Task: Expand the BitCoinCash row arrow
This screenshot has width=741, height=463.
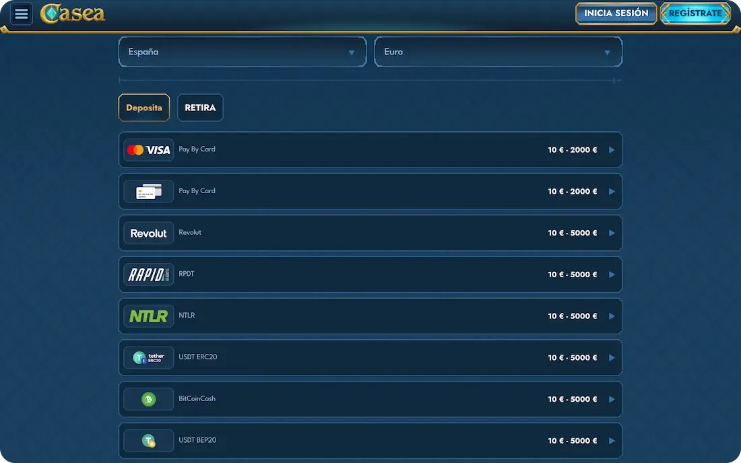Action: [612, 399]
